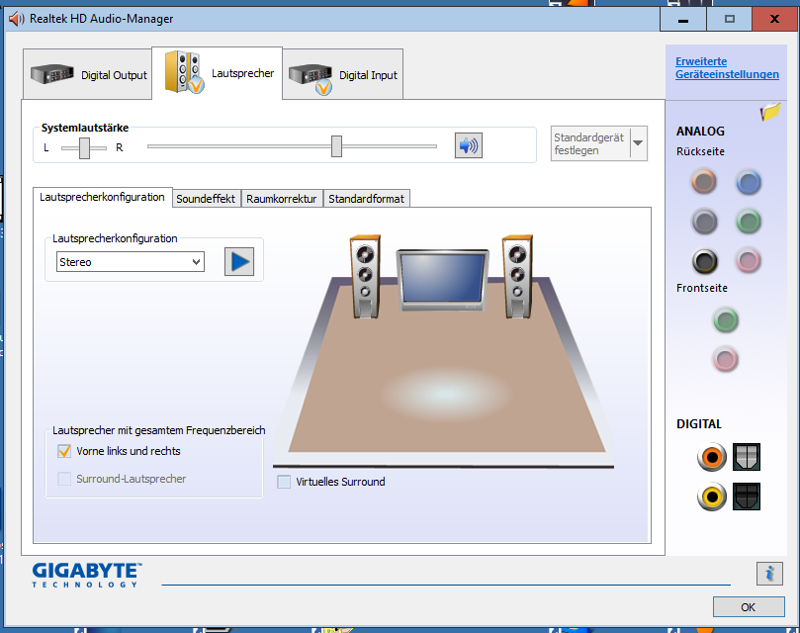Select the Lautsprecherkonfiguration sub-tab

pyautogui.click(x=102, y=197)
